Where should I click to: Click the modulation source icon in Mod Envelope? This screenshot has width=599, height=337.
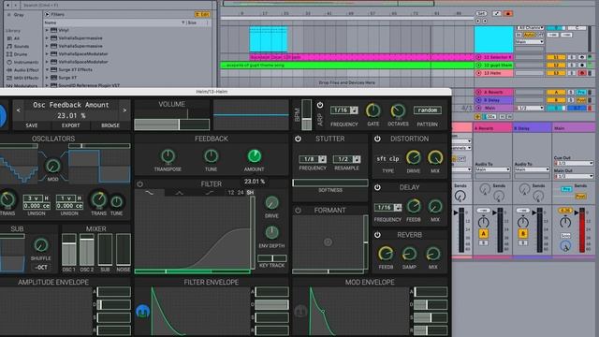click(x=300, y=312)
